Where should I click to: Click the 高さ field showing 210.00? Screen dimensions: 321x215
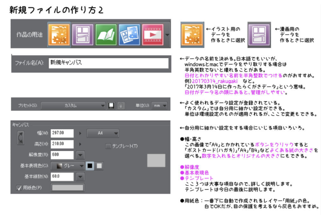click(62, 144)
